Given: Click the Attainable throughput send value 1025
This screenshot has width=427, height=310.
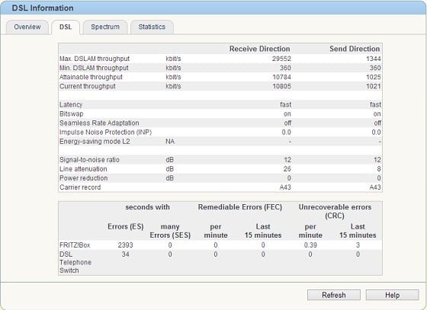Looking at the screenshot, I should point(374,77).
